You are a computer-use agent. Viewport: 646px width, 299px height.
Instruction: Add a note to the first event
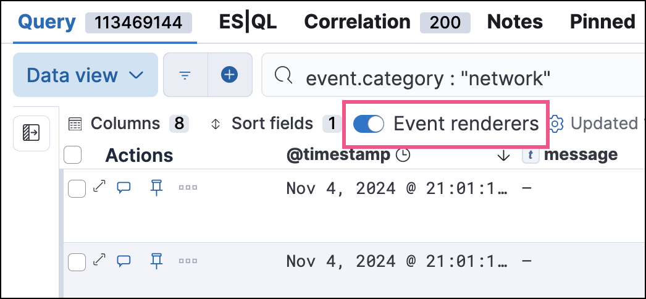pos(124,188)
